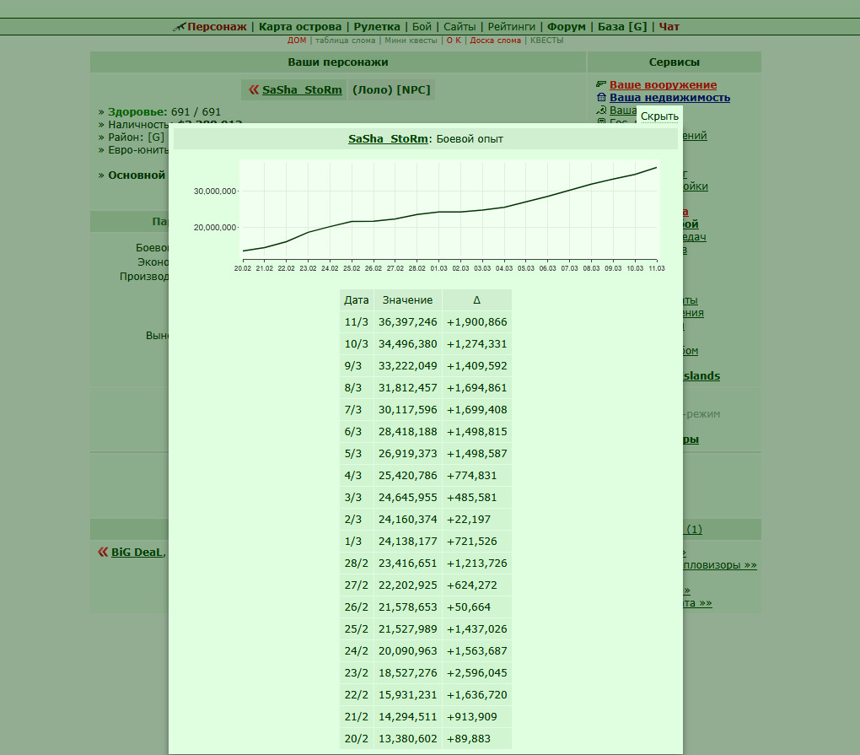Click the Здоровье label
This screenshot has width=860, height=755.
[x=137, y=112]
